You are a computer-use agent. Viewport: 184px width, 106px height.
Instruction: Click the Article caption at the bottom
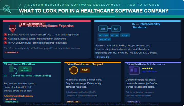pos(92,104)
